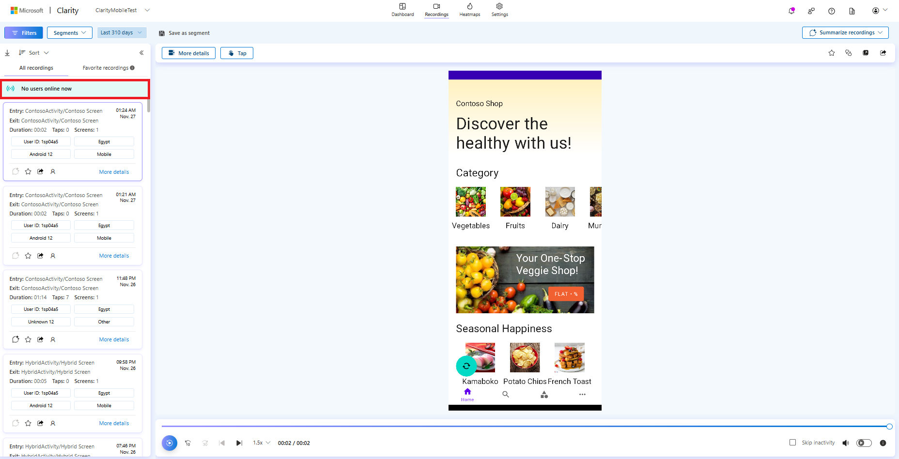Open More details in the player toolbar
Image resolution: width=899 pixels, height=459 pixels.
click(188, 53)
